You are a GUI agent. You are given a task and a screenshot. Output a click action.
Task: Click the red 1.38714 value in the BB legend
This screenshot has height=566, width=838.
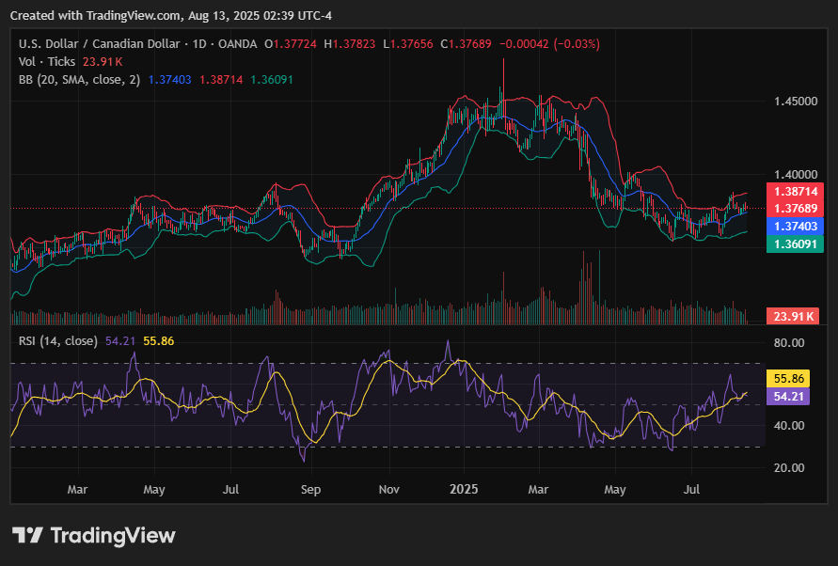[221, 80]
